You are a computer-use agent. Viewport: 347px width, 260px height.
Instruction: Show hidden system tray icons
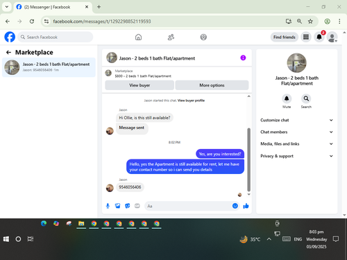(x=269, y=239)
